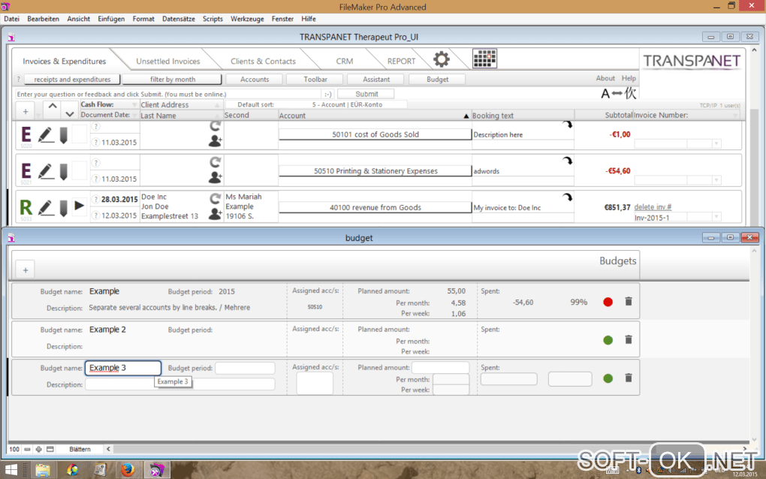This screenshot has height=479, width=766.
Task: Click the language translation A icon
Action: click(x=618, y=93)
